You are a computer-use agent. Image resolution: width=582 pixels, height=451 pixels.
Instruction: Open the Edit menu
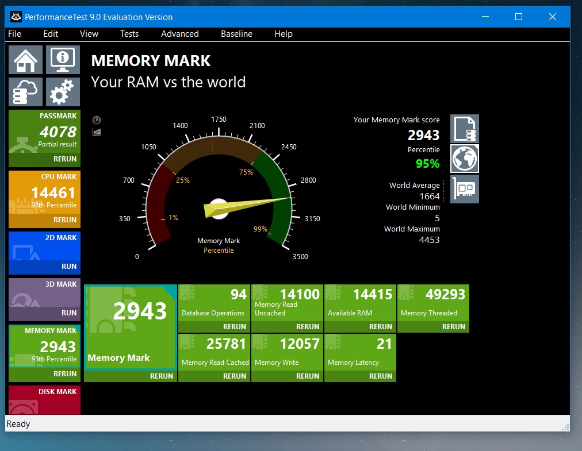coord(51,34)
